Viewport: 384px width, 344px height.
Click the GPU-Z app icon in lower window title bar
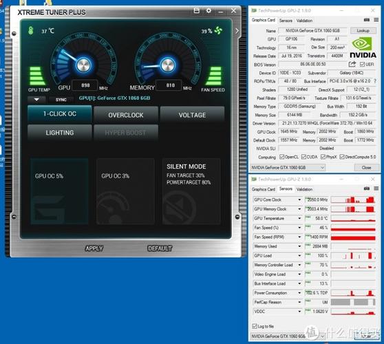click(254, 179)
